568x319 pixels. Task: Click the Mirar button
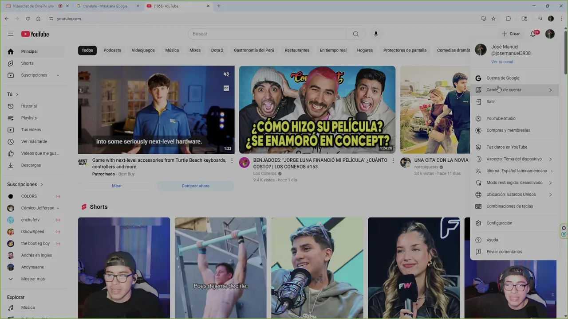(117, 186)
